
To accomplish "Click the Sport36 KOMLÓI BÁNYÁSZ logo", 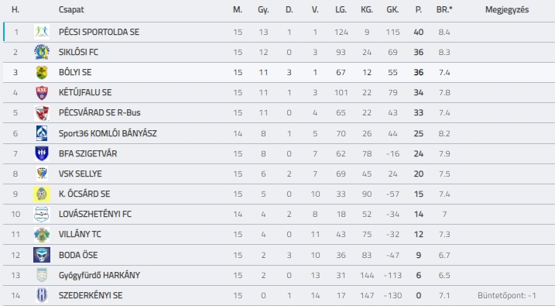I will coord(42,133).
